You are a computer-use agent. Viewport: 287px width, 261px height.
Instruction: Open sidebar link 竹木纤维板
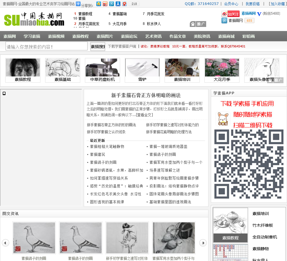tap(263, 225)
